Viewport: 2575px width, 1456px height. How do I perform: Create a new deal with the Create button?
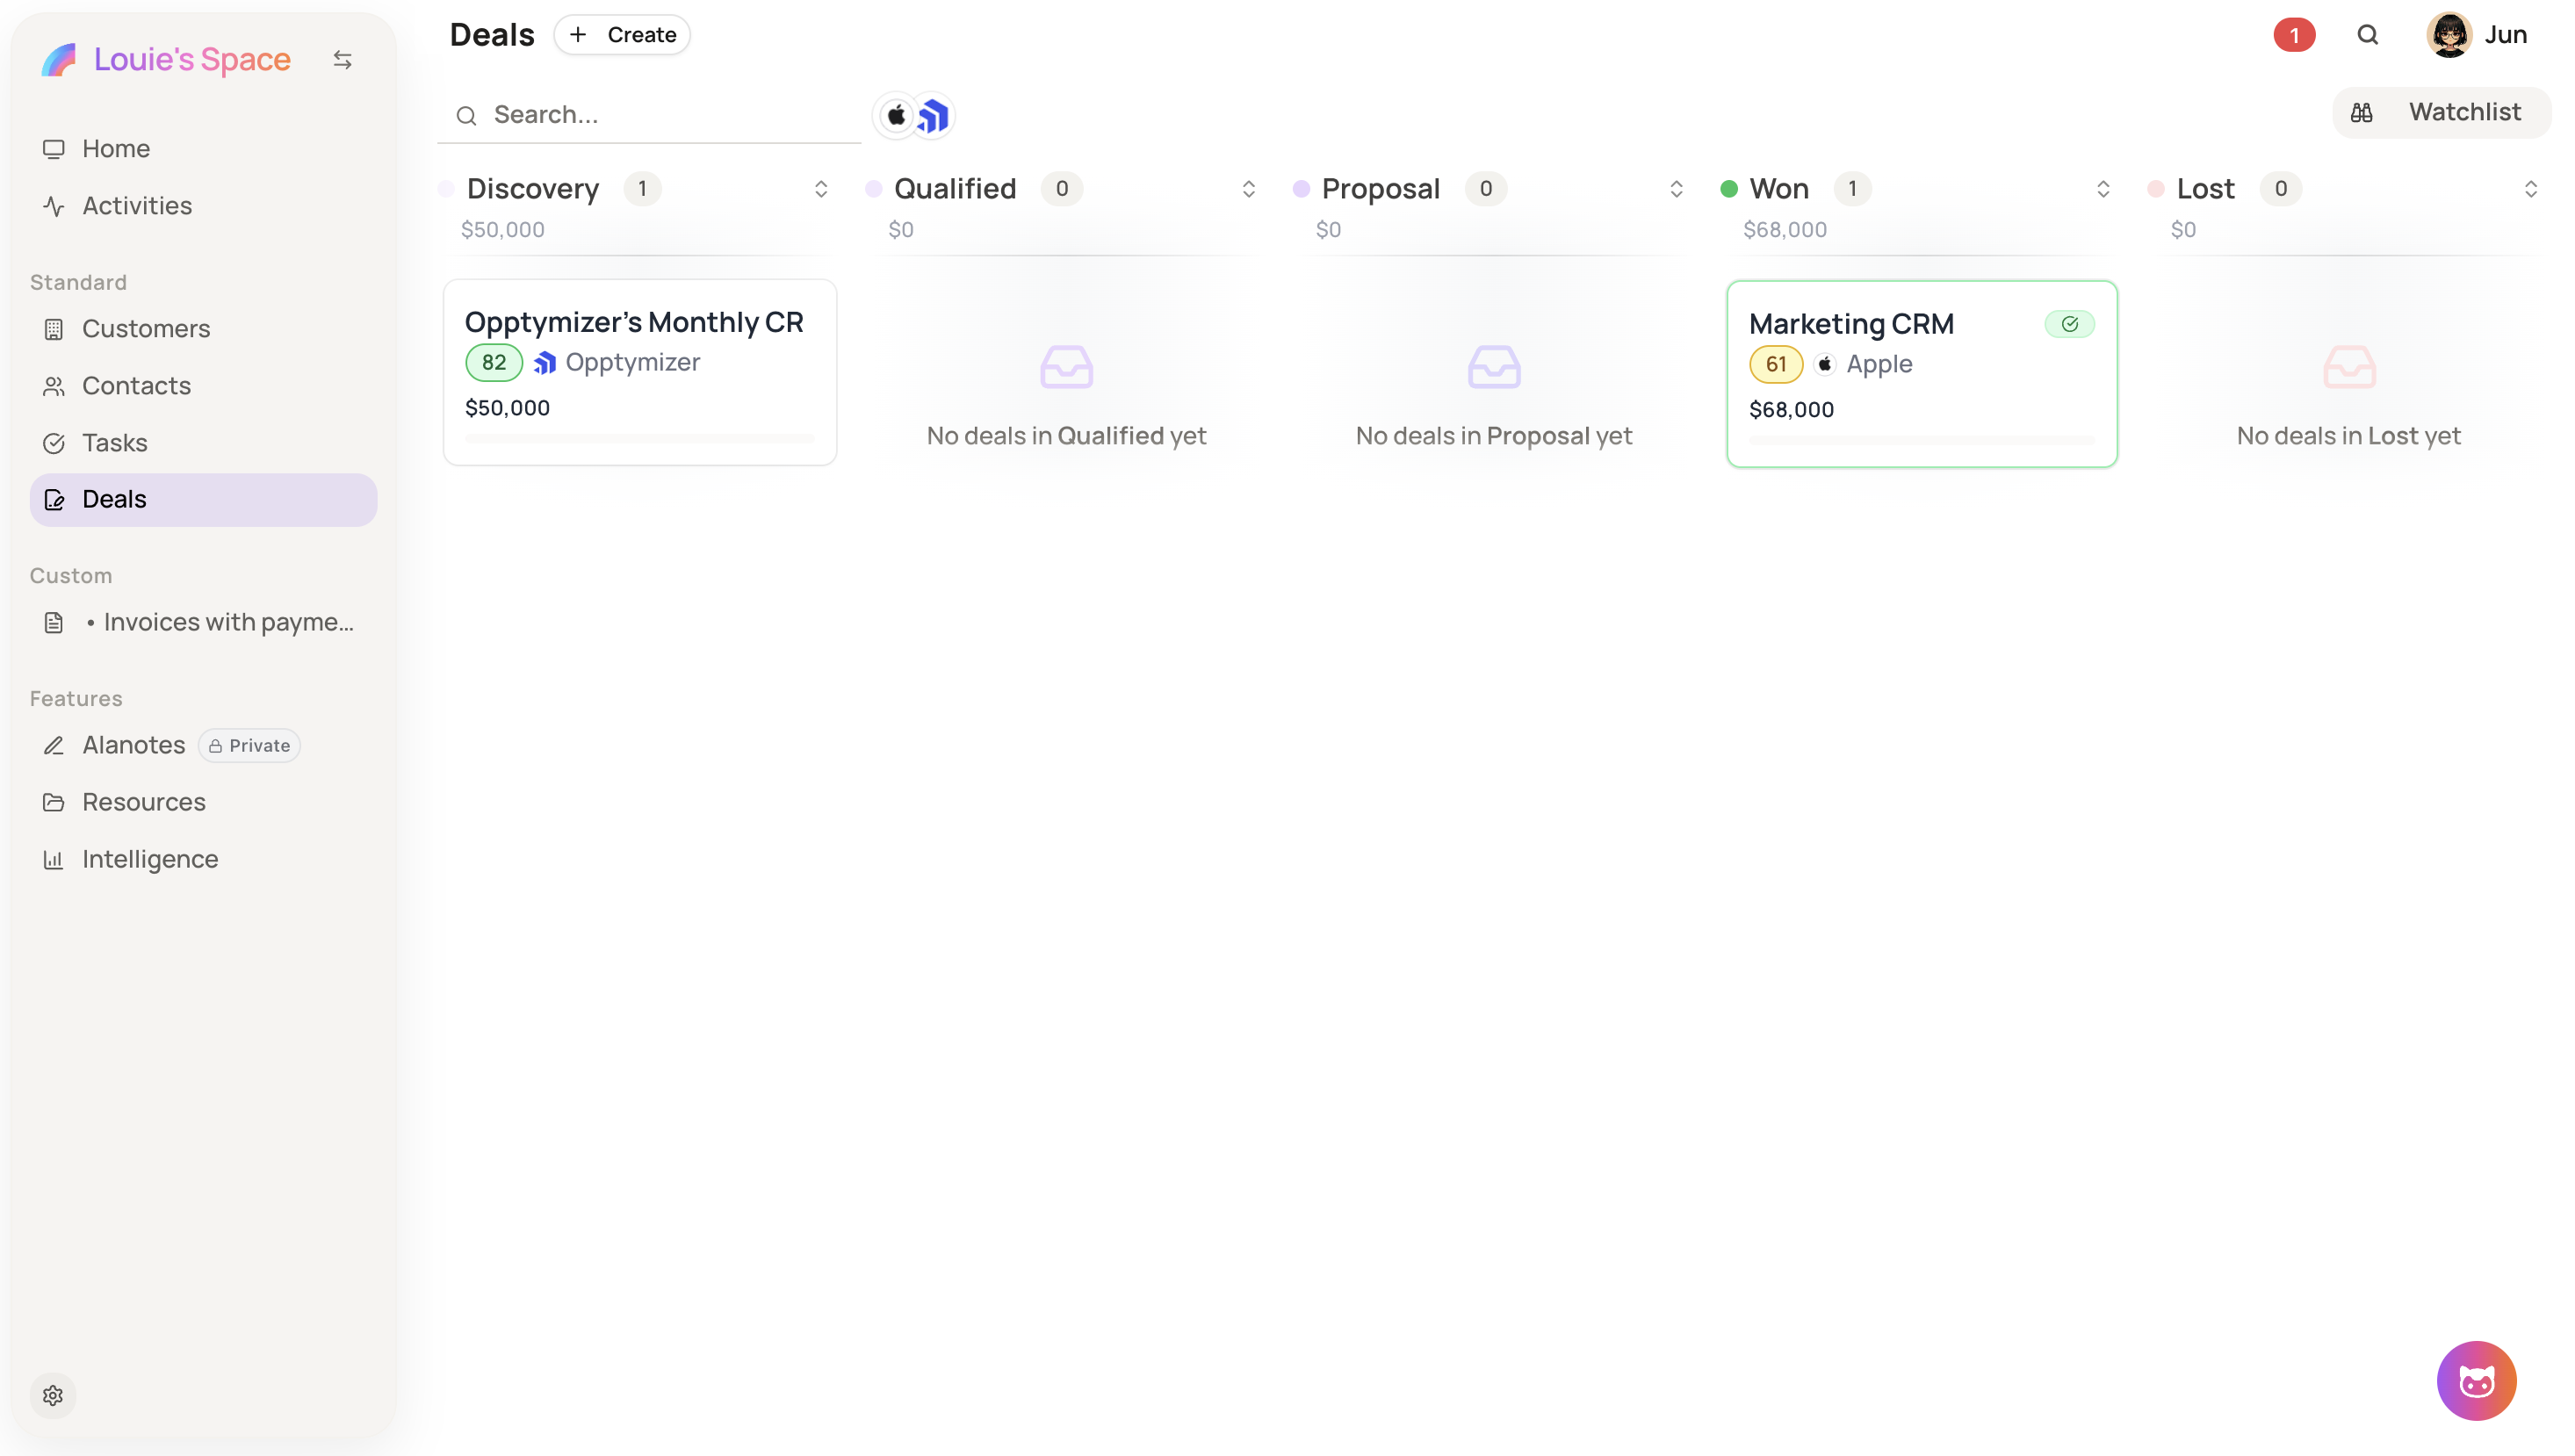pyautogui.click(x=622, y=34)
